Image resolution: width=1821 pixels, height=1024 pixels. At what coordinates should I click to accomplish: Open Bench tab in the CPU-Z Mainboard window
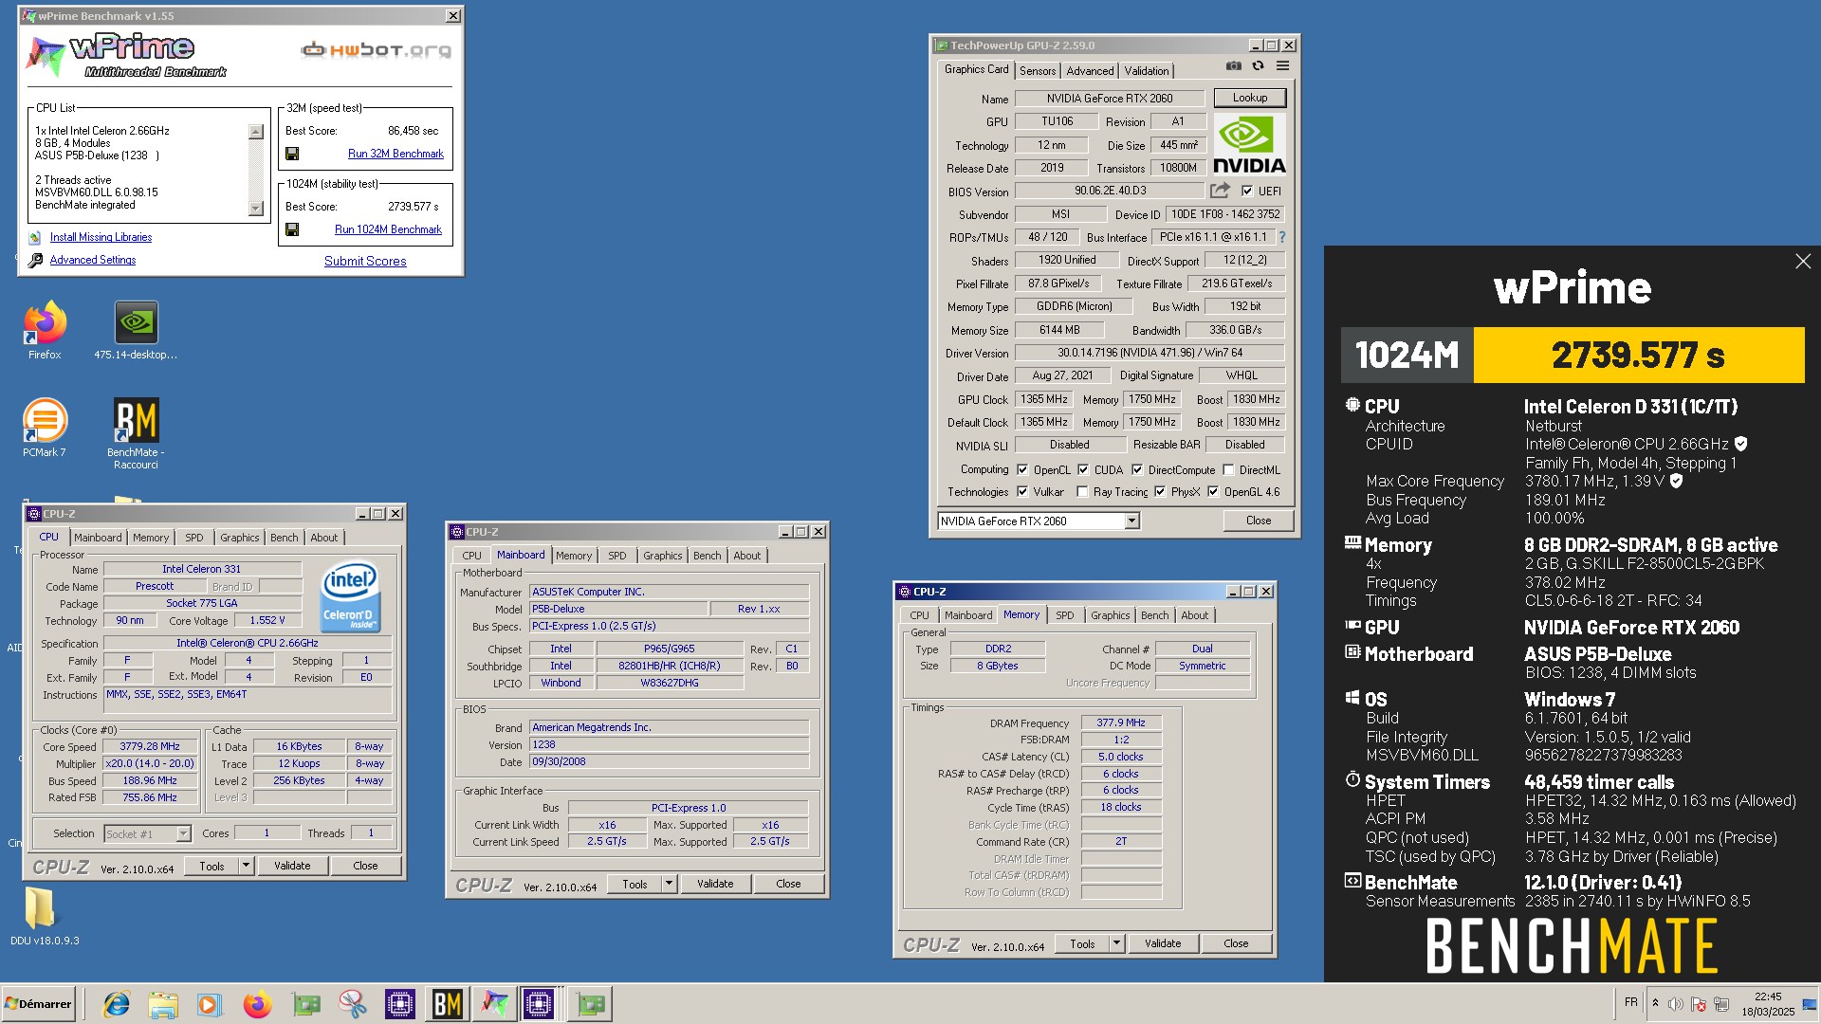[707, 556]
